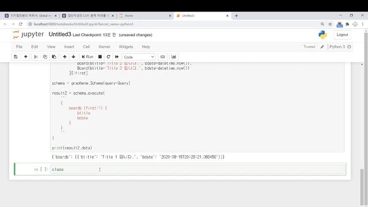
Task: Restart kernel and run all cells icon
Action: click(117, 57)
